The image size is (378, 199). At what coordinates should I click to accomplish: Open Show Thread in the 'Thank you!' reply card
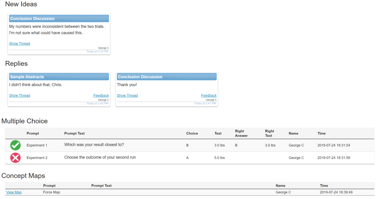[127, 96]
